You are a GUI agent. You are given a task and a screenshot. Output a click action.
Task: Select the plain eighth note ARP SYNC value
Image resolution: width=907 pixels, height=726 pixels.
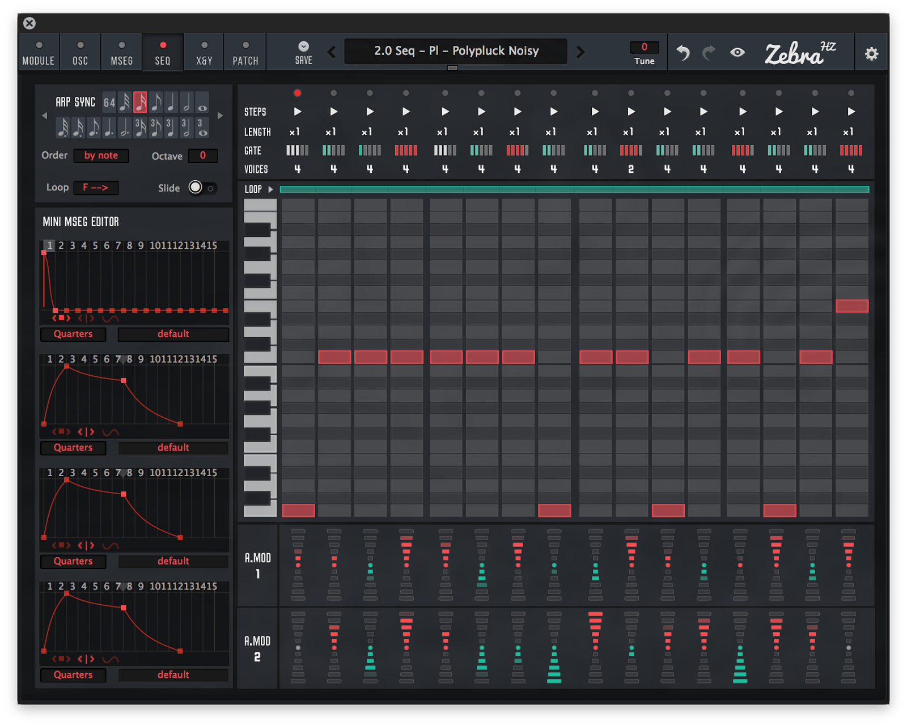(156, 103)
